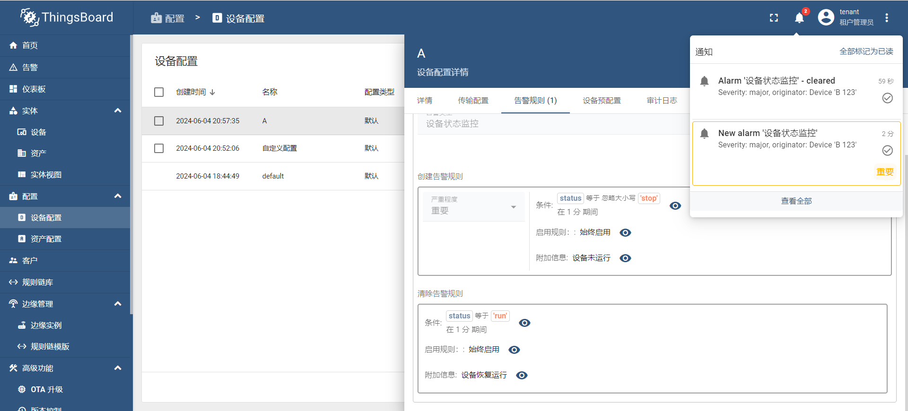Select the default profile row
Screen dimensions: 908x411
pos(273,176)
